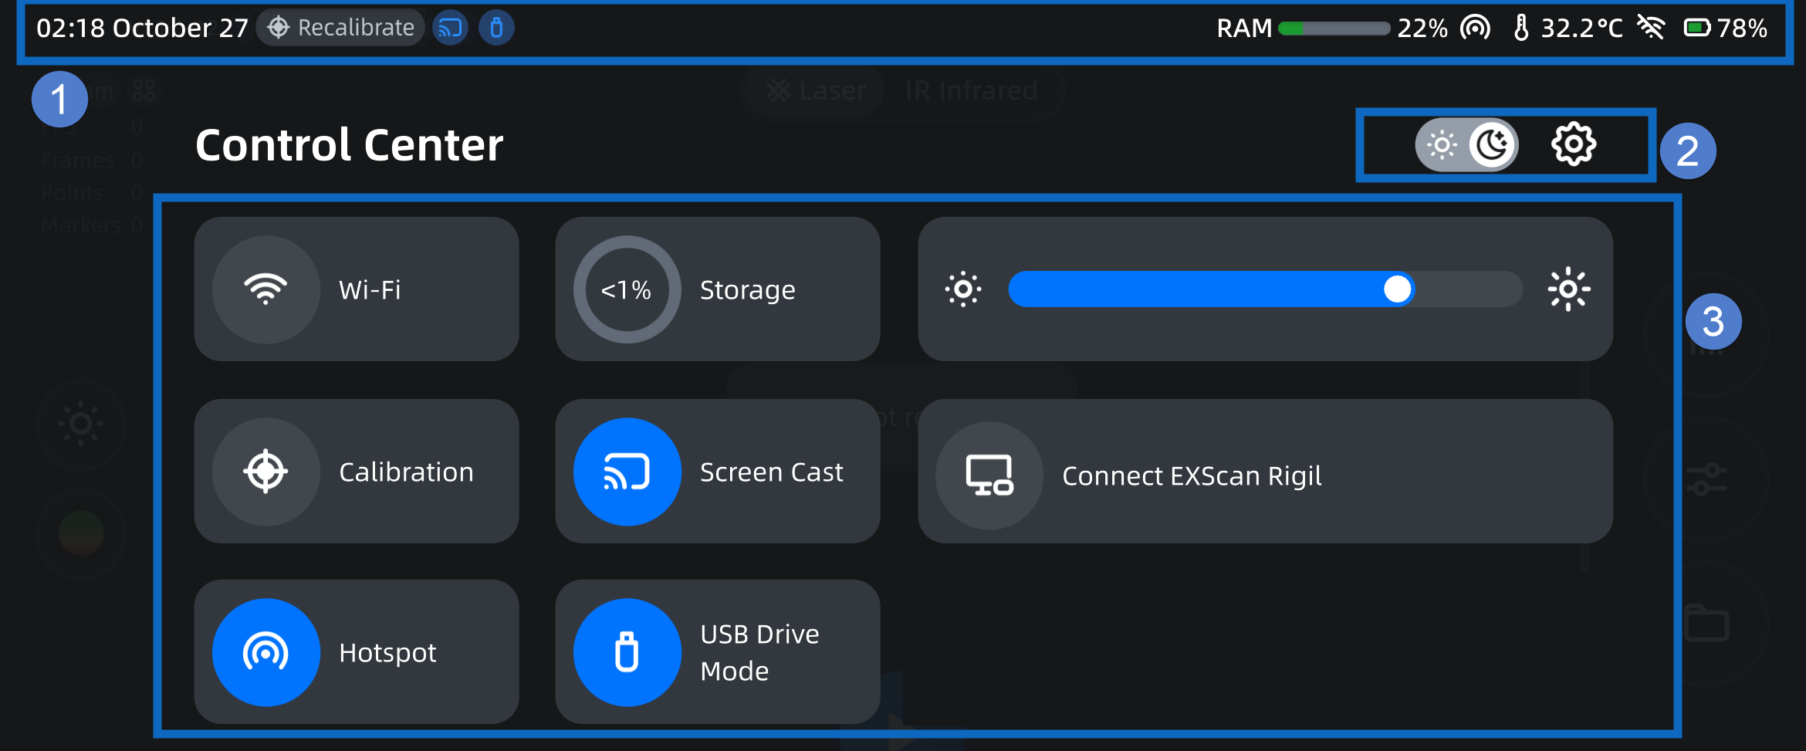Switch to light mode sun option
The image size is (1806, 751).
pos(1441,144)
